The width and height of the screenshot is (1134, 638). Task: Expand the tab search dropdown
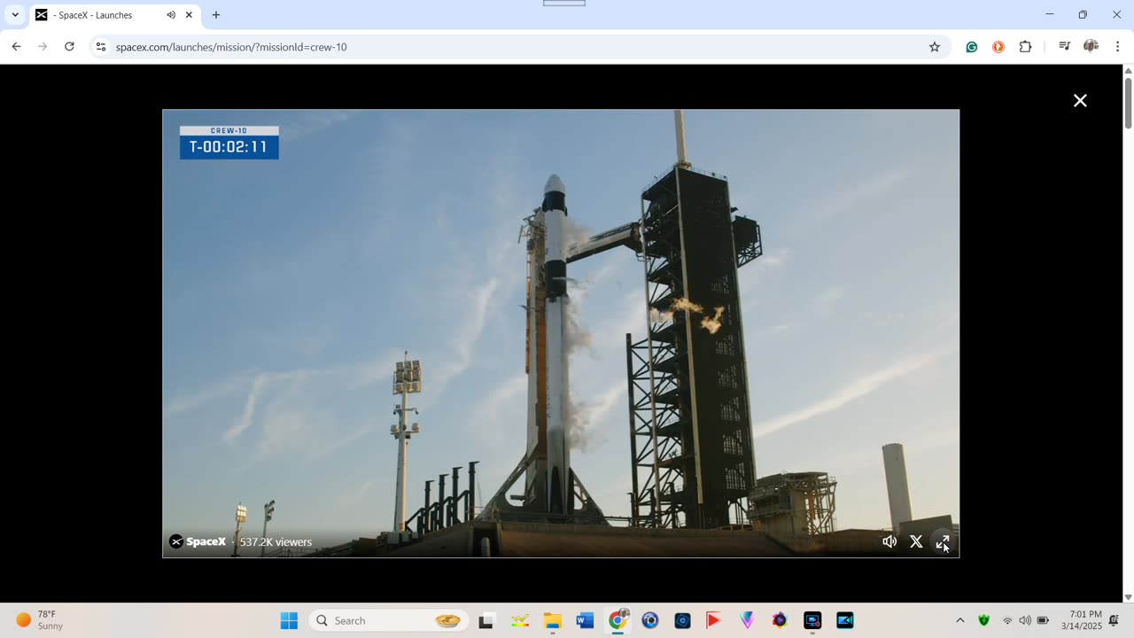pyautogui.click(x=15, y=15)
